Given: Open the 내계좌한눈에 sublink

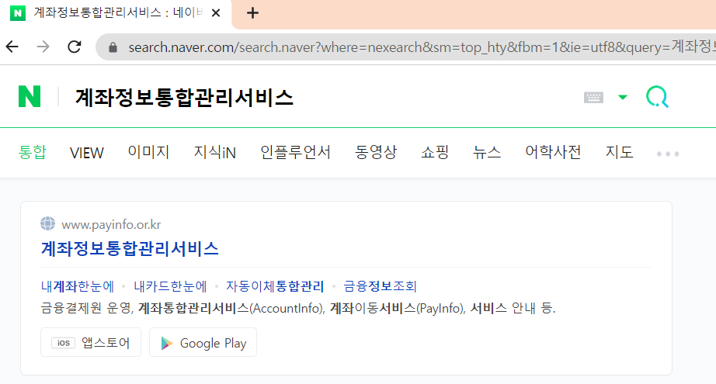Looking at the screenshot, I should tap(77, 286).
